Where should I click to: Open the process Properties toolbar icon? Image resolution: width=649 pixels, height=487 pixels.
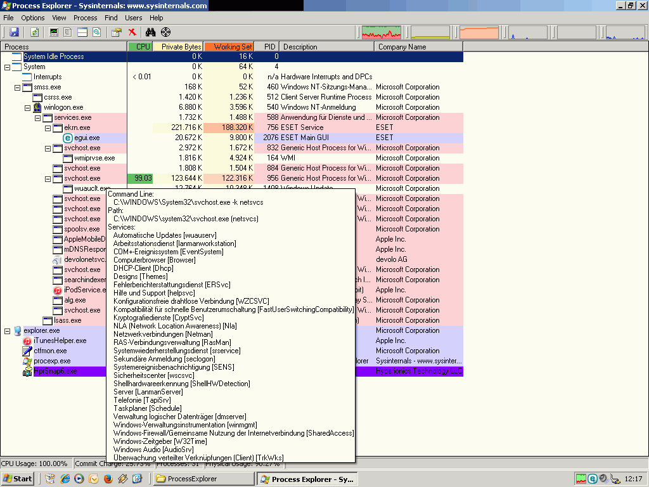tap(117, 32)
